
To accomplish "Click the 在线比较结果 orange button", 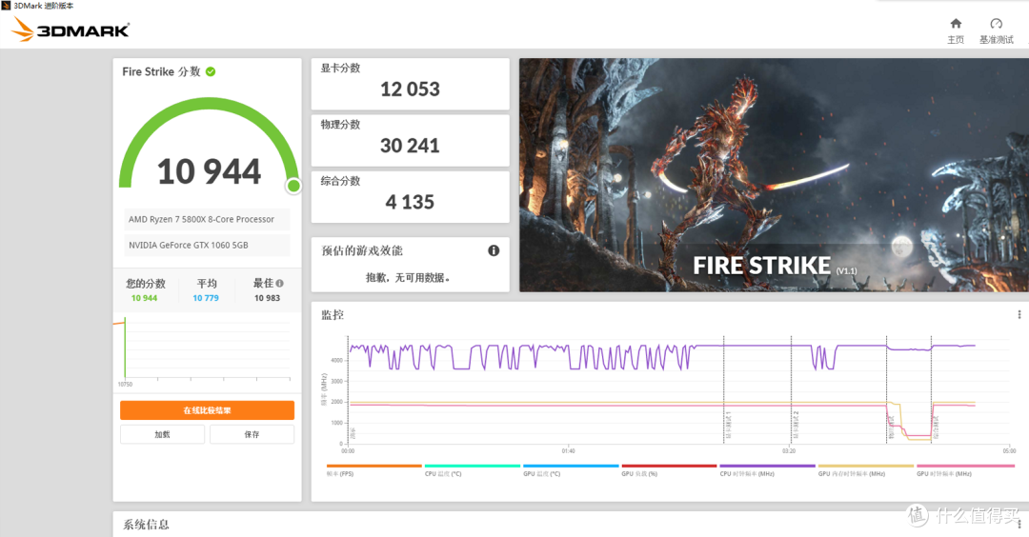I will pyautogui.click(x=207, y=410).
